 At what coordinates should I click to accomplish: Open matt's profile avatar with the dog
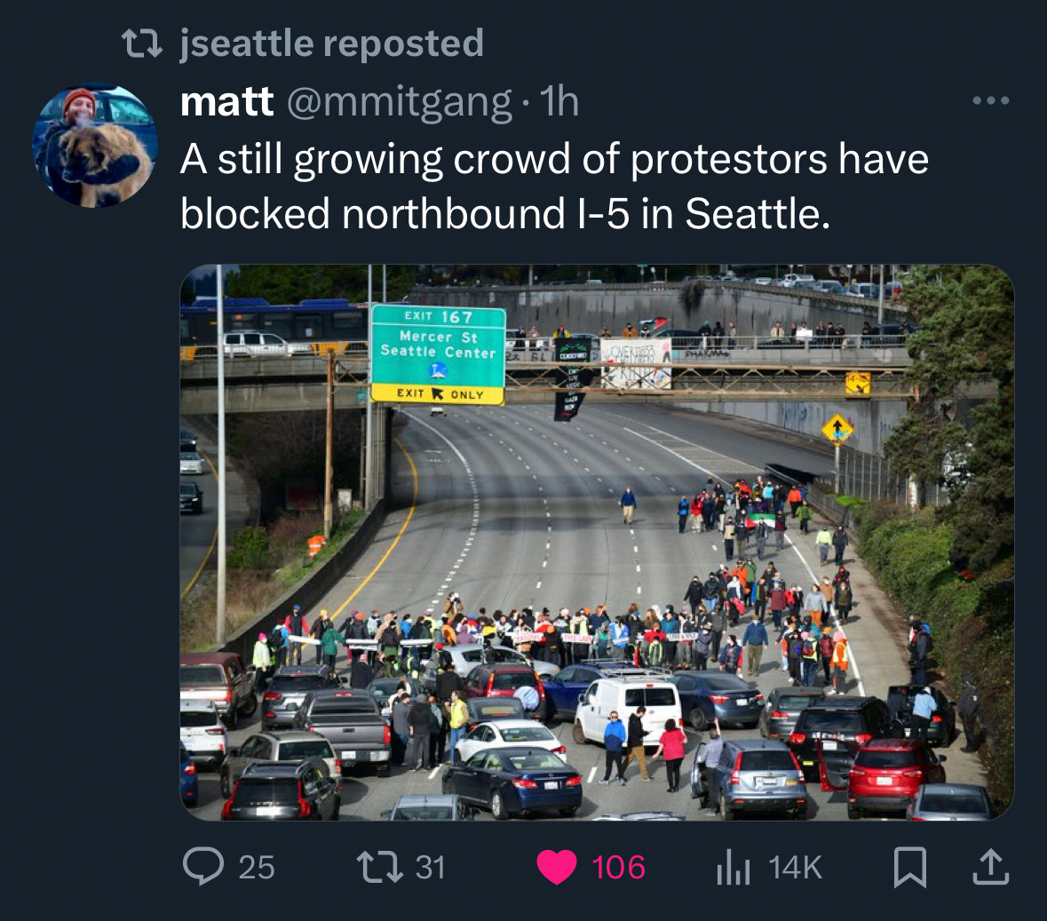point(95,145)
